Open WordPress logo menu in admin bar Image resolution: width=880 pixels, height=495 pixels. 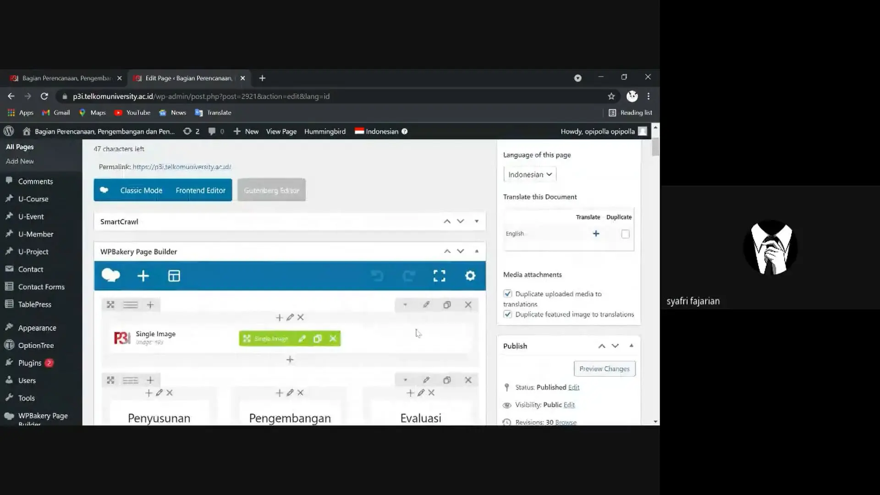(9, 131)
